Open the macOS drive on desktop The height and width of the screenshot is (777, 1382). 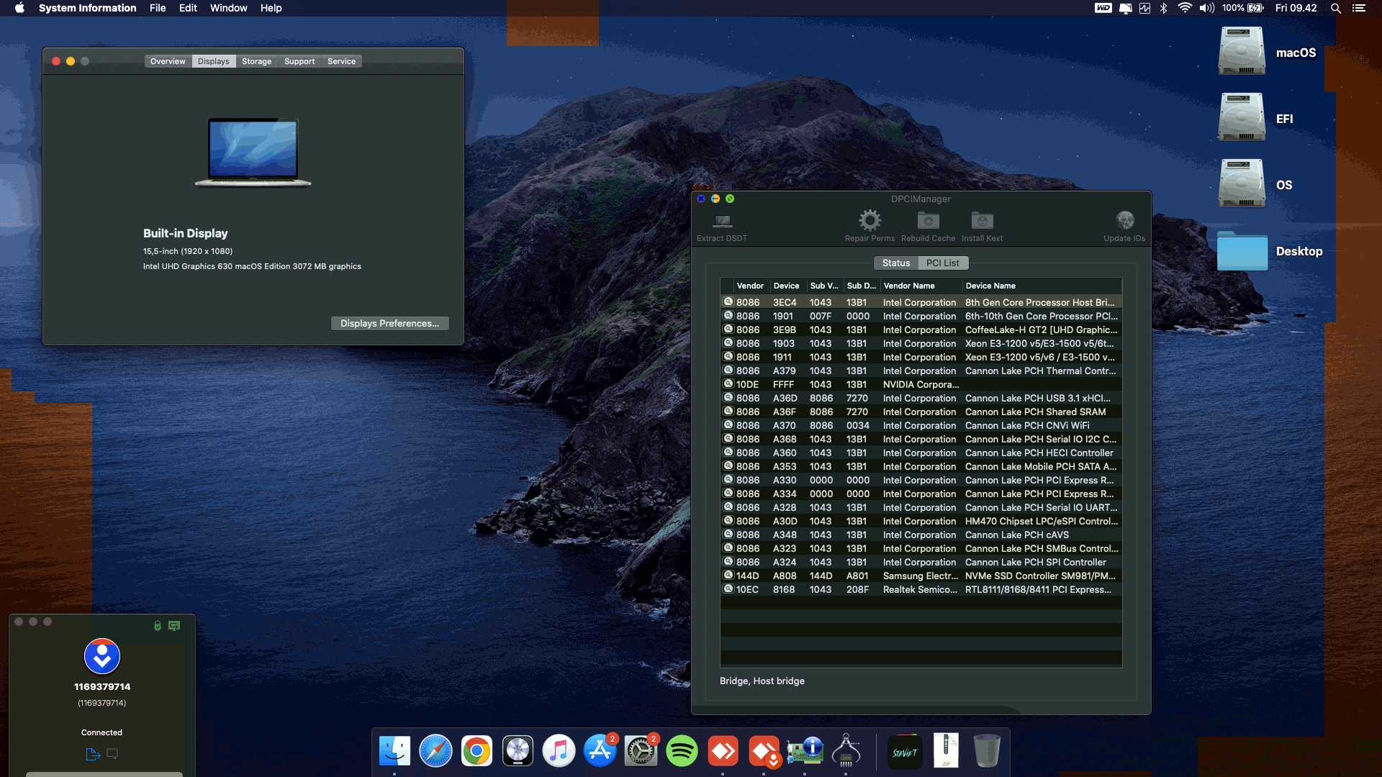[1242, 52]
